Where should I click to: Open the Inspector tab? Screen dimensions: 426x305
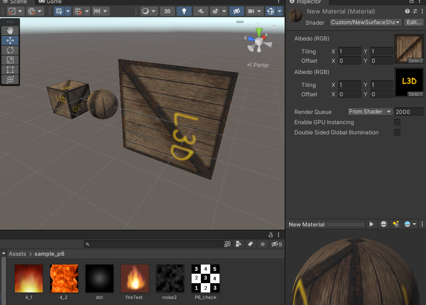(x=306, y=2)
